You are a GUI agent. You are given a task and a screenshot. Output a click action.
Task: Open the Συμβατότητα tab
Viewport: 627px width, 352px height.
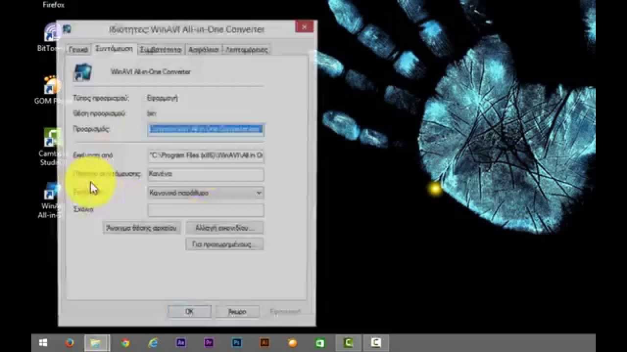tap(161, 49)
